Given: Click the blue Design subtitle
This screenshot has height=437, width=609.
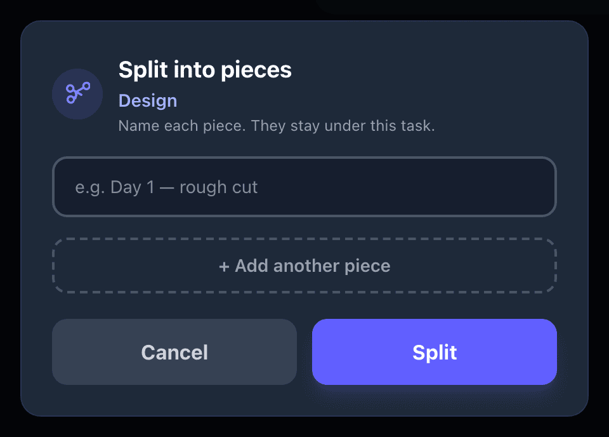Looking at the screenshot, I should click(x=148, y=101).
